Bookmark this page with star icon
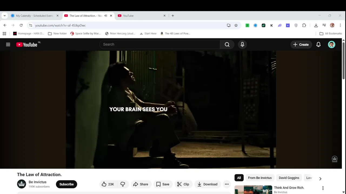The height and width of the screenshot is (194, 346). click(x=236, y=25)
